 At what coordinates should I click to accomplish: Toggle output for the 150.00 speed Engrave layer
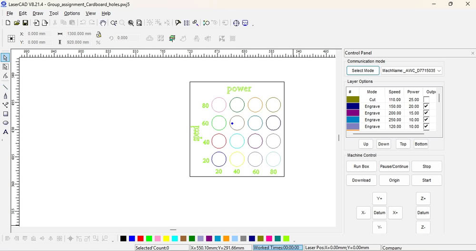tap(426, 106)
